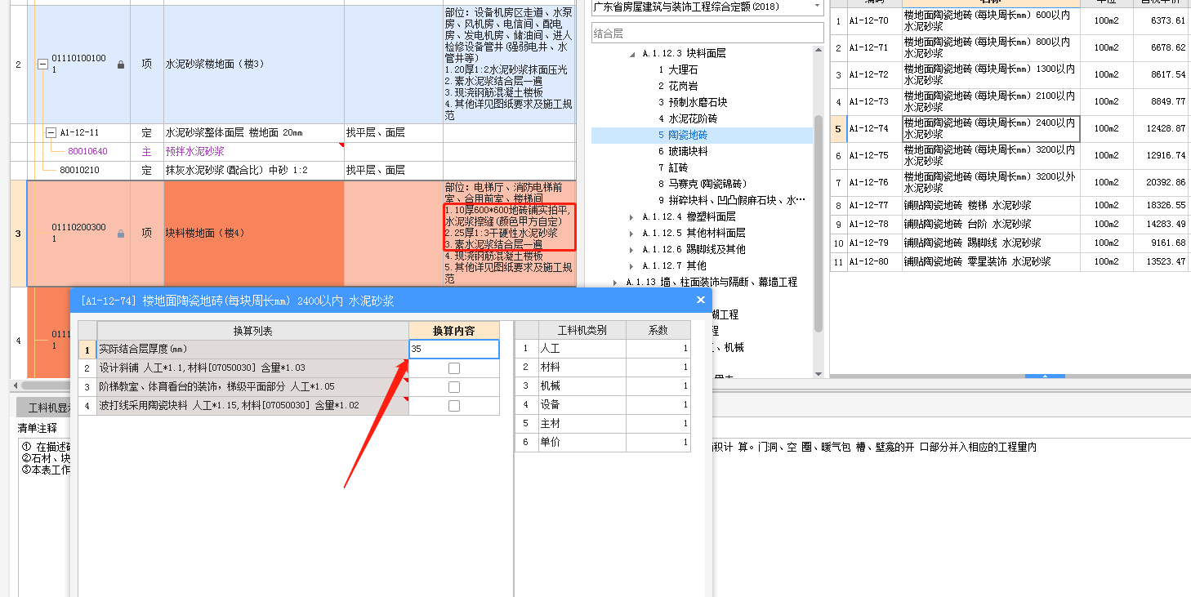The width and height of the screenshot is (1191, 597).
Task: Select 铺贴陶瓷地砖 楼梯 水泥砂浆 row
Action: [x=1009, y=206]
